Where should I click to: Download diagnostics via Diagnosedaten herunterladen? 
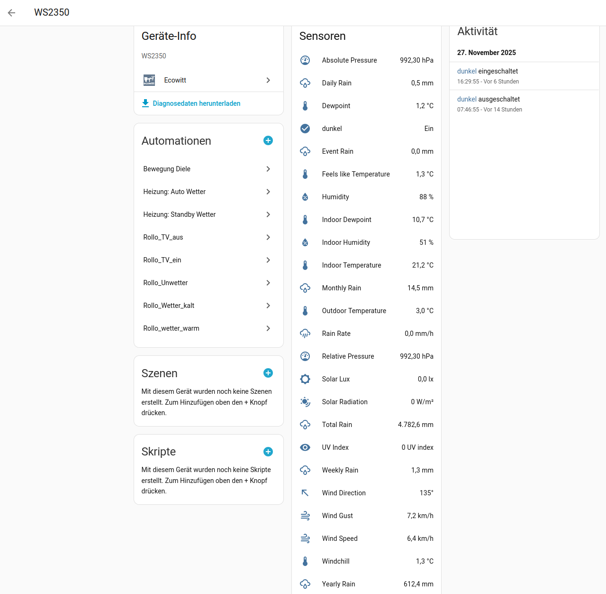coord(196,103)
